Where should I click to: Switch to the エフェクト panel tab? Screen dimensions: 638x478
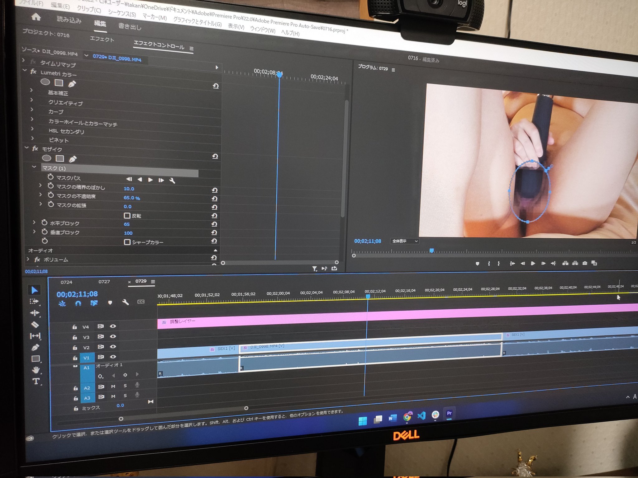click(102, 39)
